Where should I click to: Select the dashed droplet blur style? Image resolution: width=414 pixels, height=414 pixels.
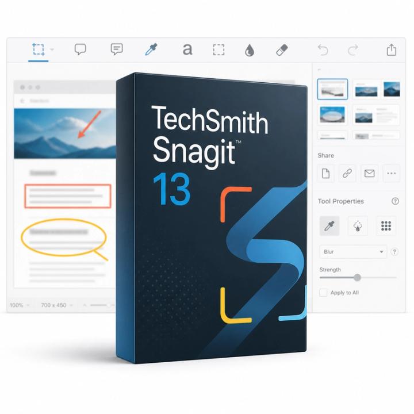(x=358, y=226)
